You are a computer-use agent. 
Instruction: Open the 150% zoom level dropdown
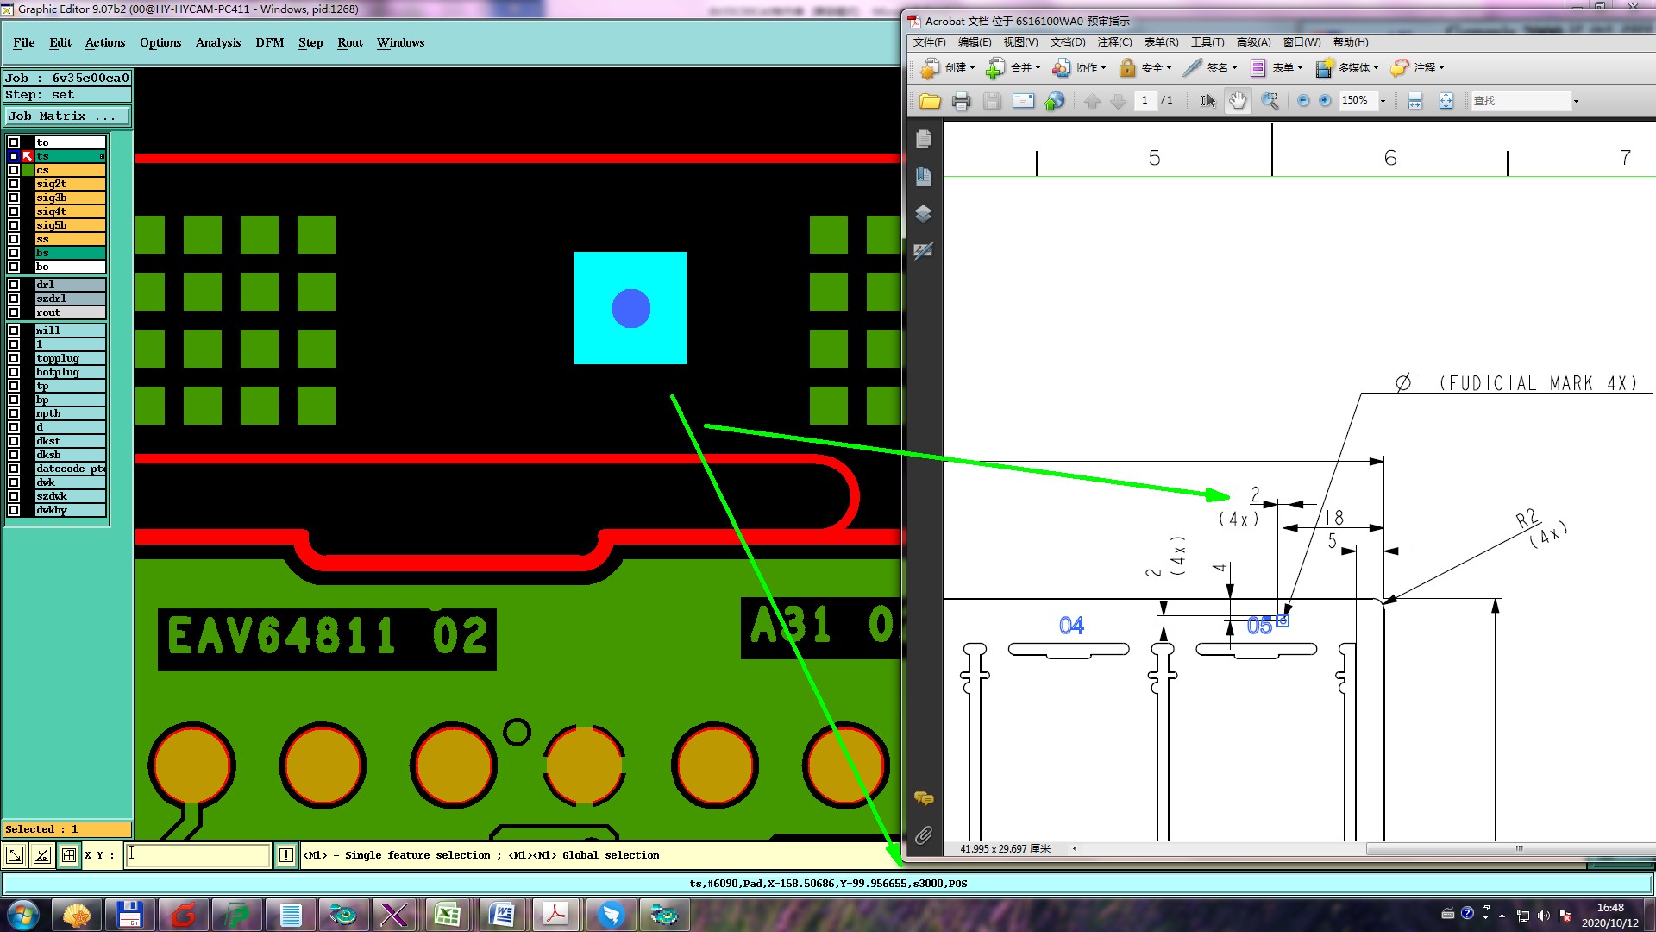pos(1383,101)
